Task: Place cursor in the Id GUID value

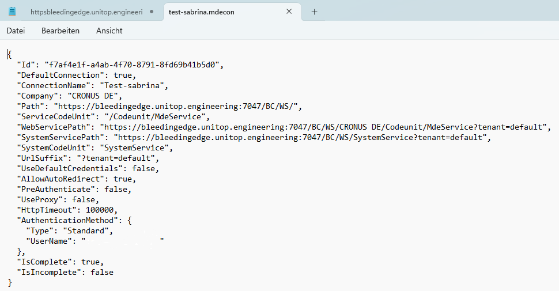Action: pos(133,65)
